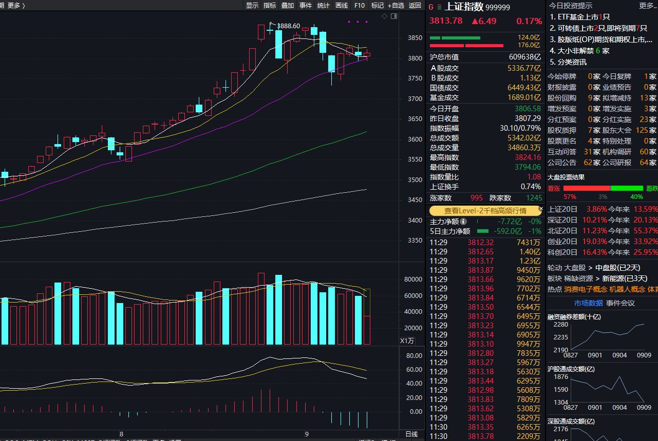Viewport: 658px width, 441px height.
Task: Switch to the 事件会议 tab
Action: [620, 303]
